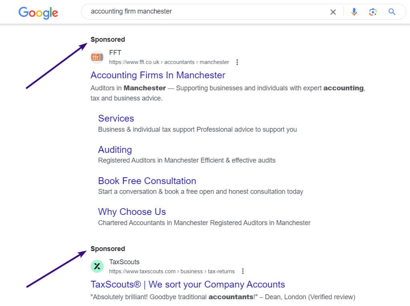Click the TaxScouts site name text
Screen dimensions: 410x306
[124, 262]
